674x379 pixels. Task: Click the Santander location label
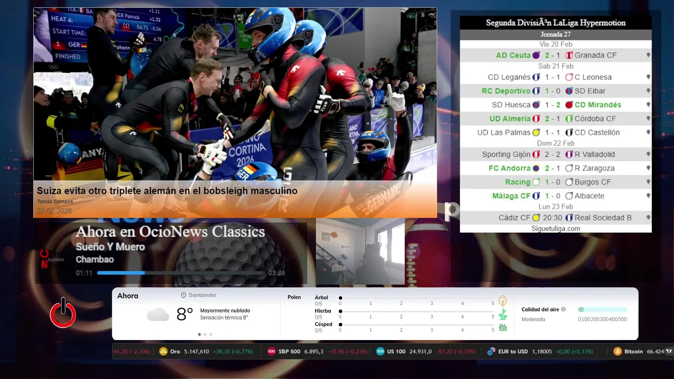pos(203,295)
